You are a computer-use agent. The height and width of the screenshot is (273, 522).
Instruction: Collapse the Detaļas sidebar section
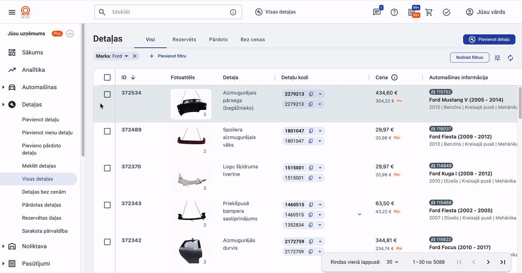click(3, 104)
